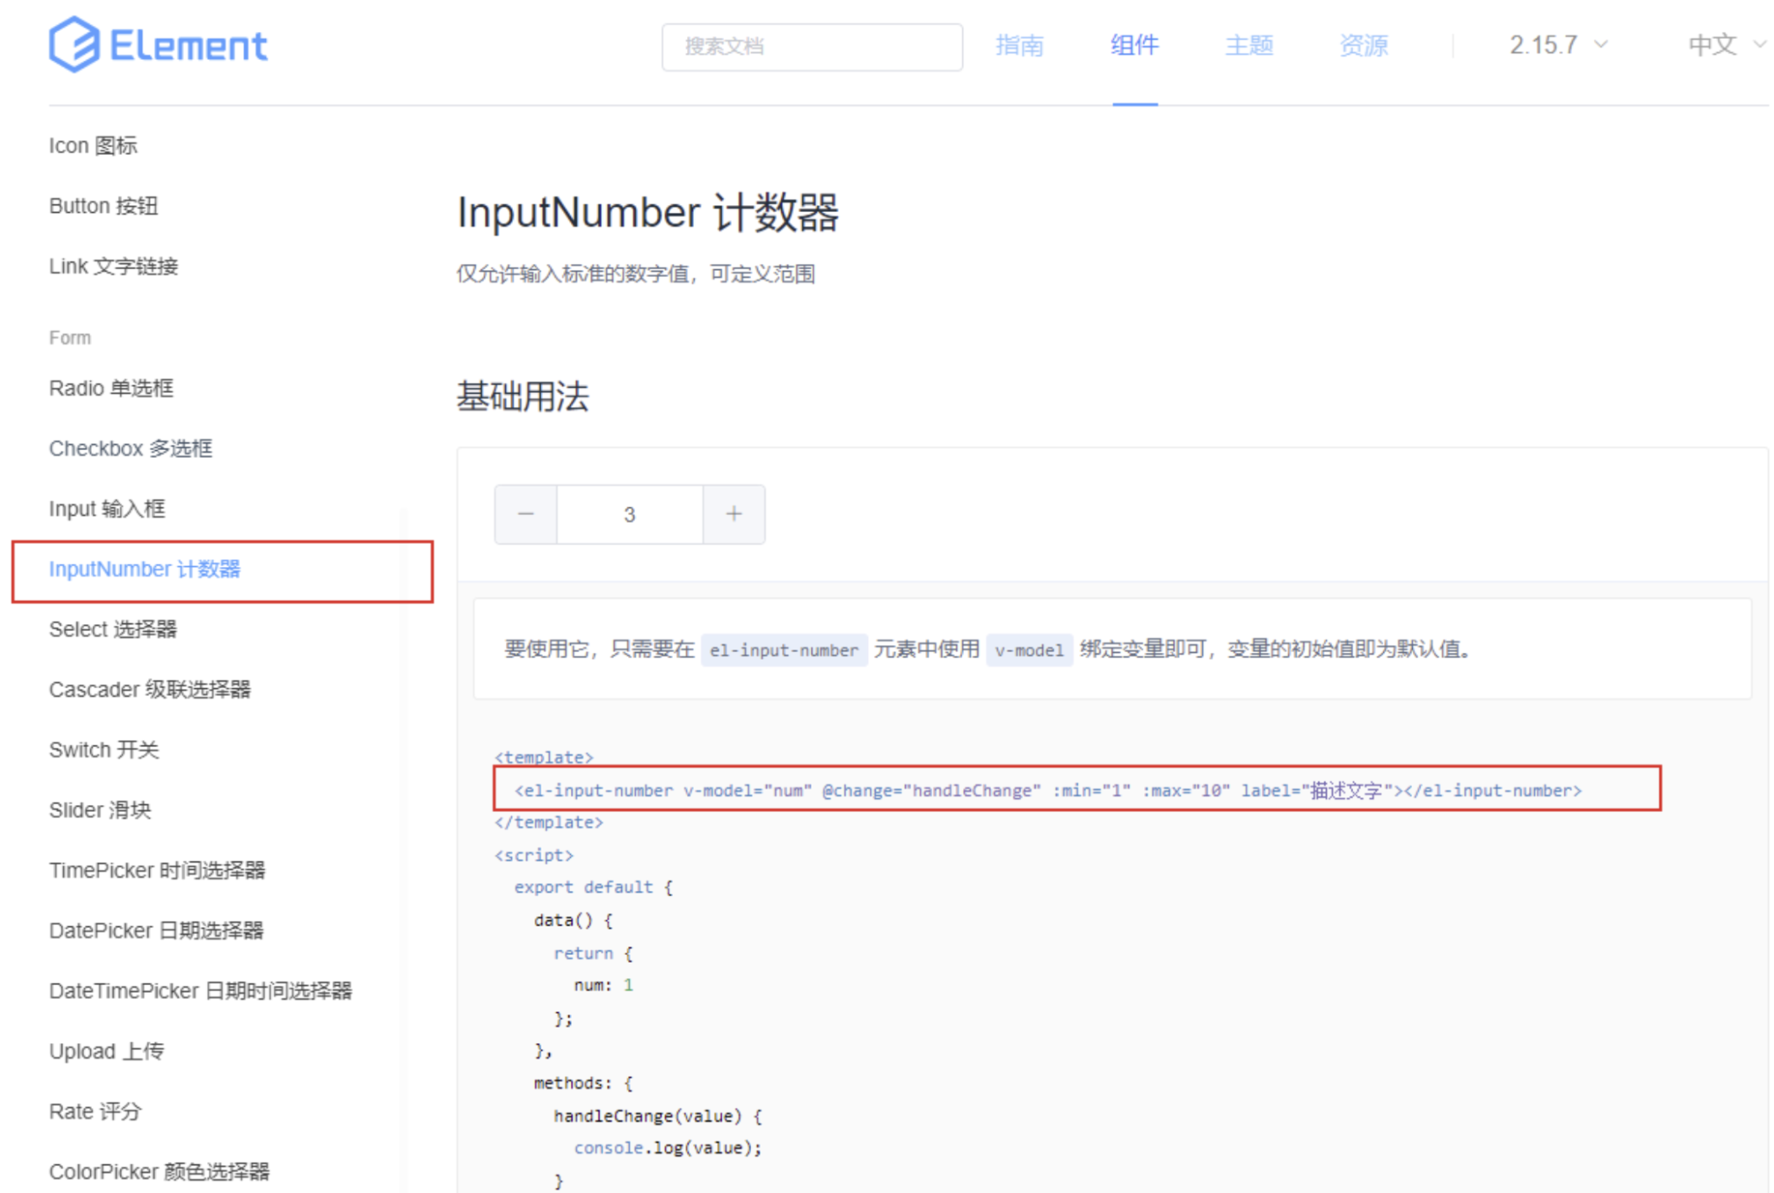1774x1193 pixels.
Task: Select 组件 in the top navigation
Action: tap(1135, 45)
